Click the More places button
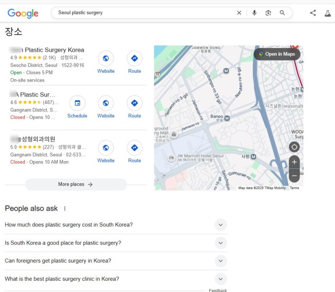This screenshot has height=292, width=335. pos(76,184)
